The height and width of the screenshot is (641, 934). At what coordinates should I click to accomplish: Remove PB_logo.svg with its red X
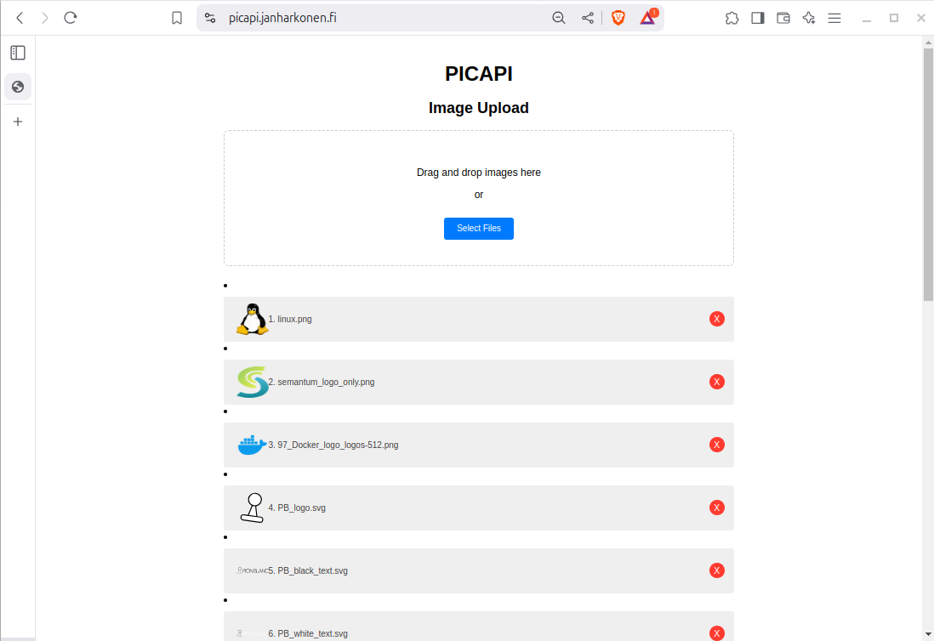(716, 508)
